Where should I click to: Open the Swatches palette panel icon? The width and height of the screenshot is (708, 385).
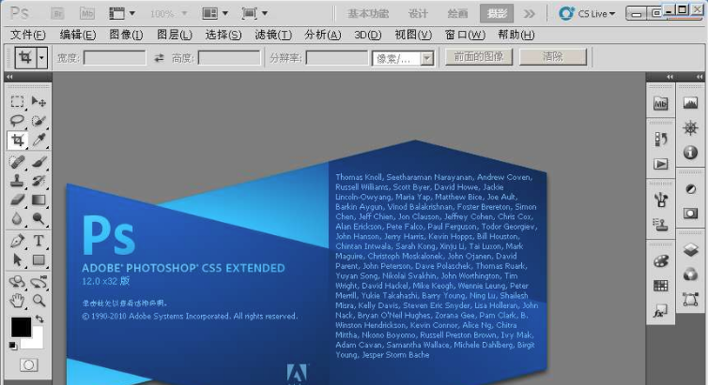tap(661, 285)
